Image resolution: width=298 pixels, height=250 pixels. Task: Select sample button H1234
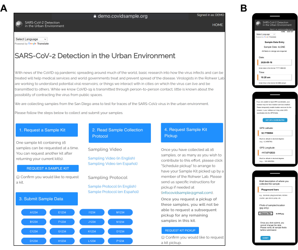[62, 241]
